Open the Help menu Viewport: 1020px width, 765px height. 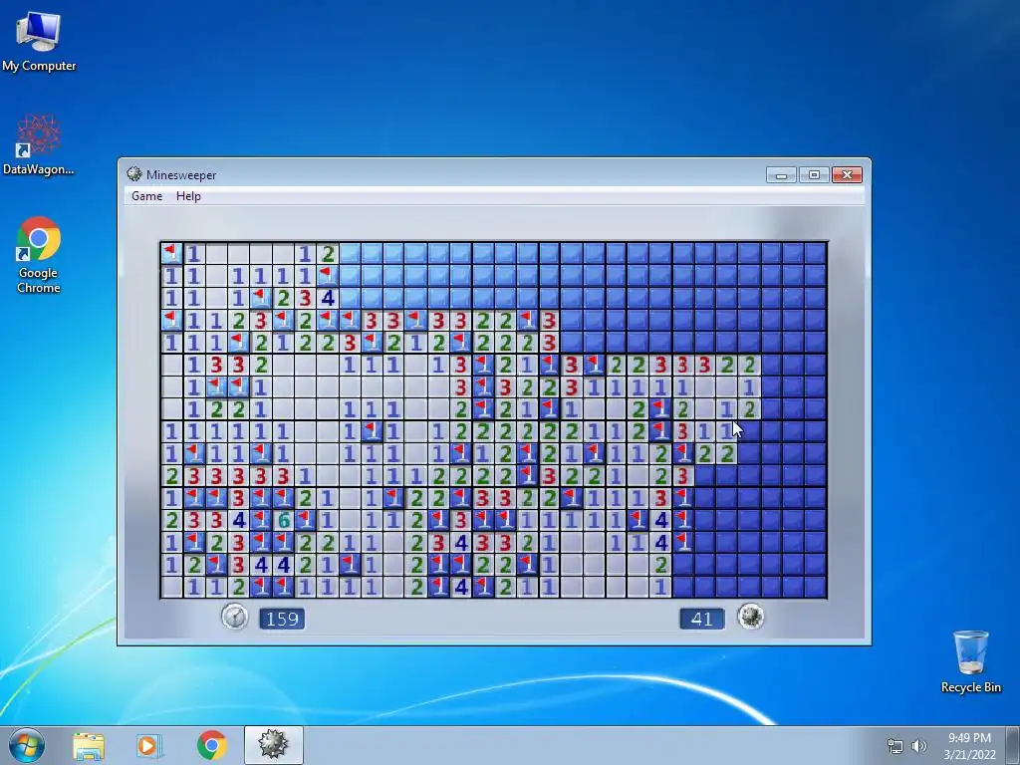click(x=188, y=196)
